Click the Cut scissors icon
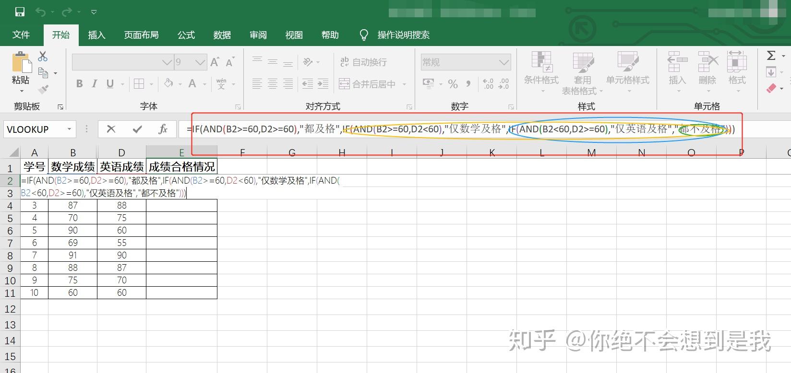This screenshot has height=373, width=791. (43, 57)
